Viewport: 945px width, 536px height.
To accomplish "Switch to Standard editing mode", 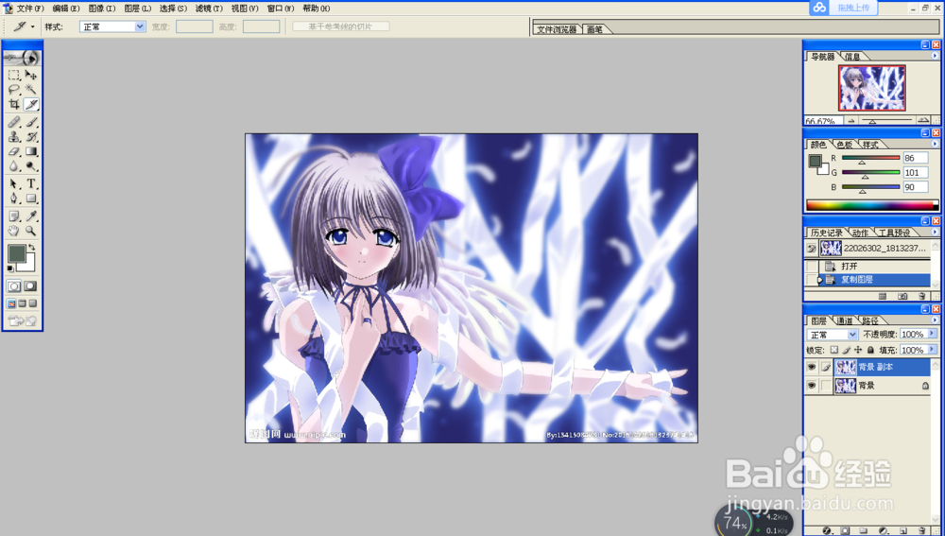I will [14, 286].
